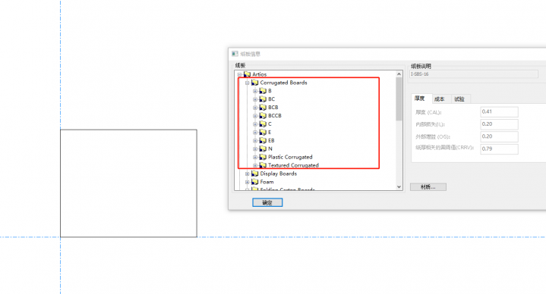Click the board tree scroll-down arrow
Viewport: 546px width, 294px height.
[399, 187]
